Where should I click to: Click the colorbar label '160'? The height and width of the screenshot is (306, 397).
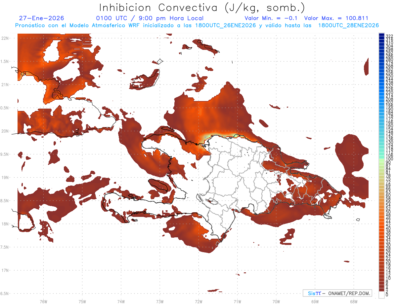(x=389, y=126)
